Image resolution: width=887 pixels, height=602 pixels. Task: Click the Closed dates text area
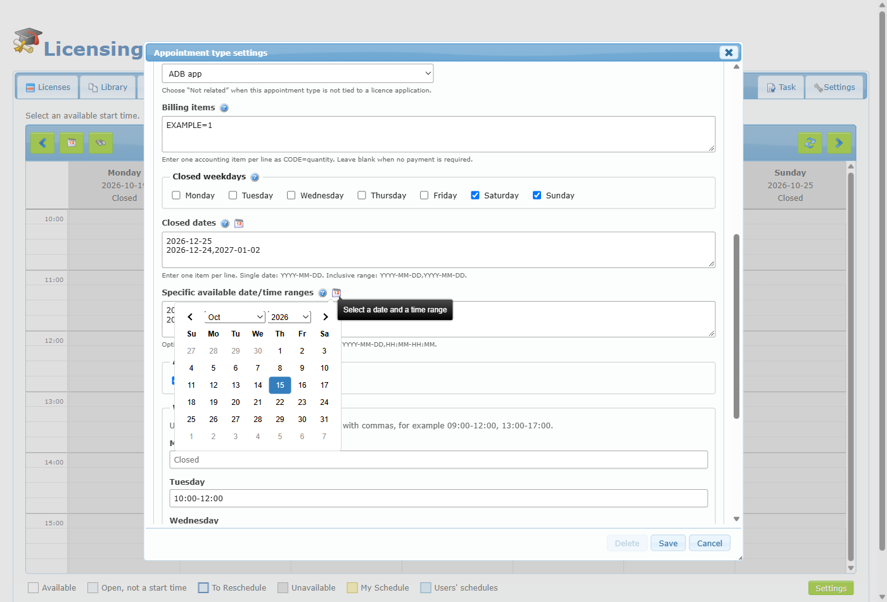pos(438,250)
